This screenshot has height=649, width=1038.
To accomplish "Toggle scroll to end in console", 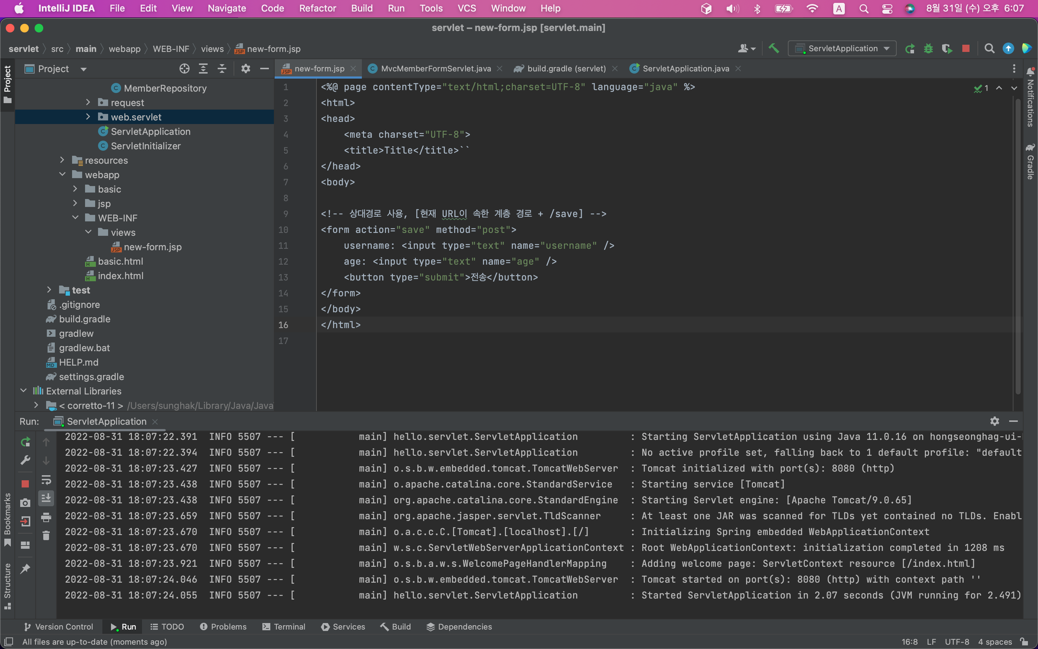I will point(46,498).
